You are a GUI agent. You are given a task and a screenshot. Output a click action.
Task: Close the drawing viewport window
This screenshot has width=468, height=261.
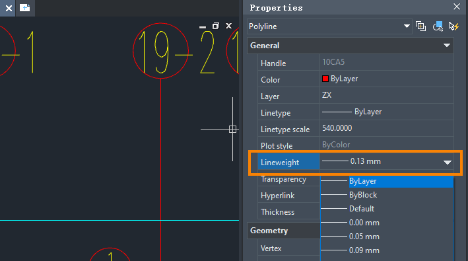point(228,26)
